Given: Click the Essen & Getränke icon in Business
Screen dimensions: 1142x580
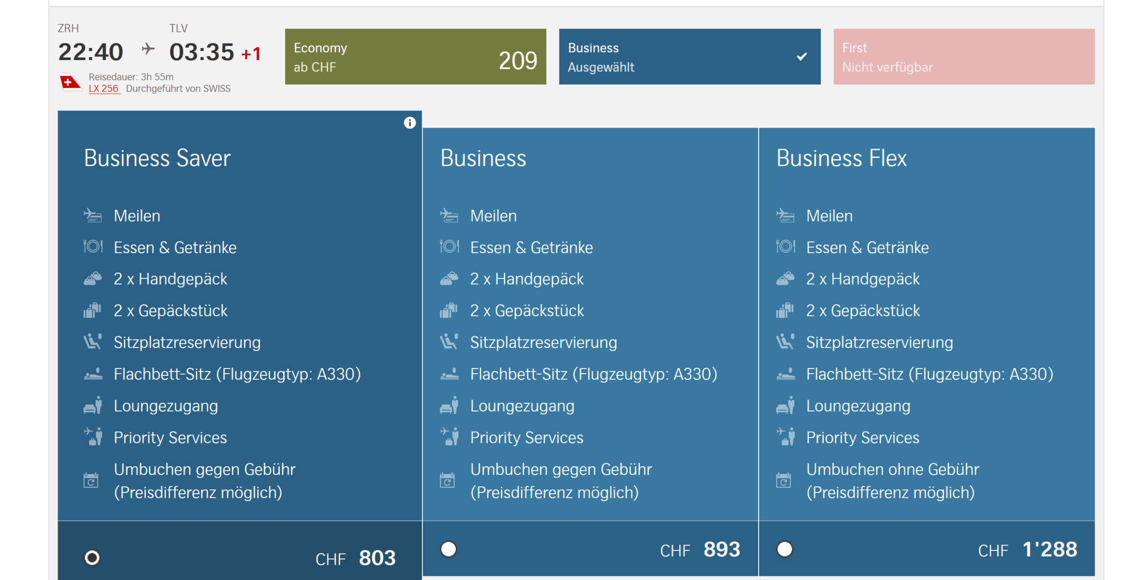Looking at the screenshot, I should click(449, 247).
